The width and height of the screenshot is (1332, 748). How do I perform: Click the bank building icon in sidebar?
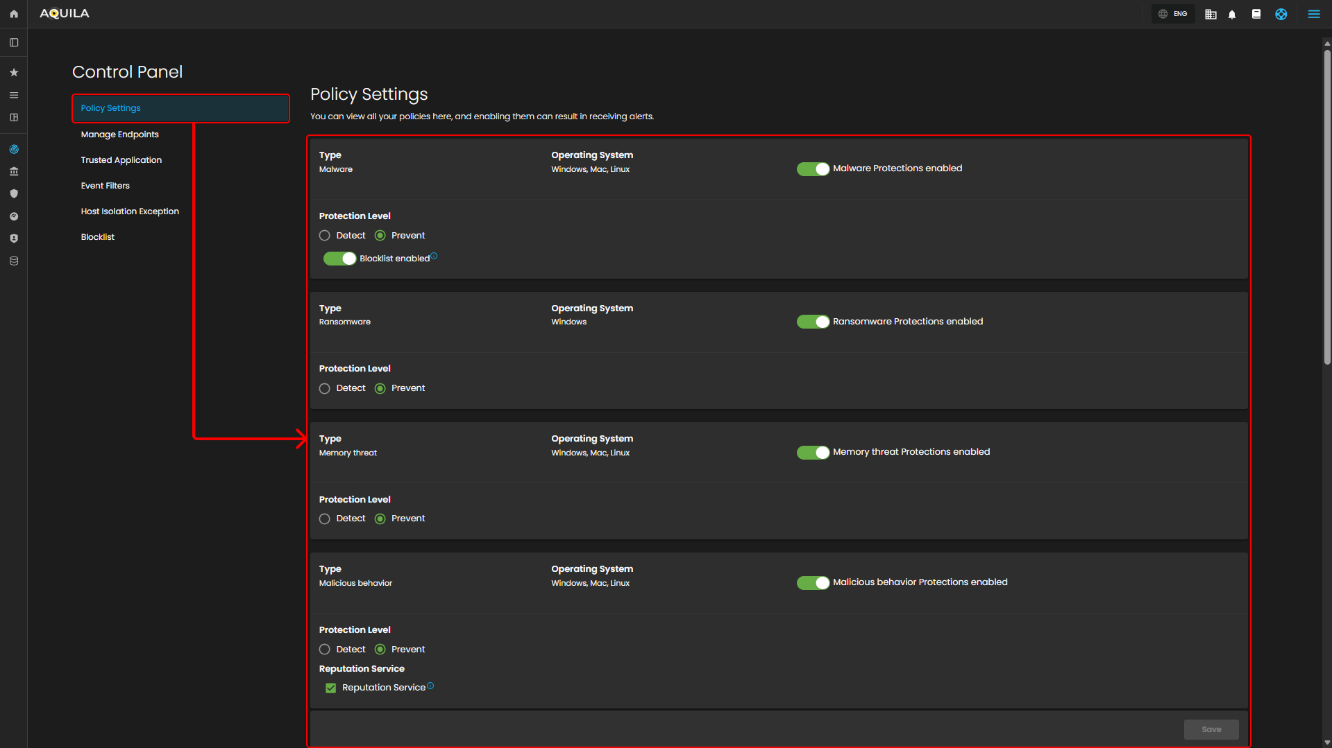(x=14, y=171)
